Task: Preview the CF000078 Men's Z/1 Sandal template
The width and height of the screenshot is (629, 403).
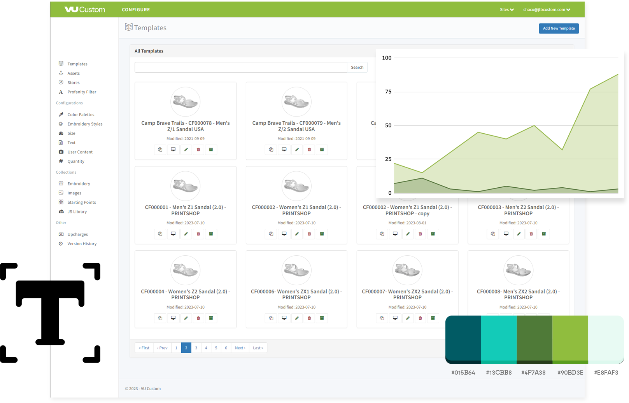Action: pos(173,150)
